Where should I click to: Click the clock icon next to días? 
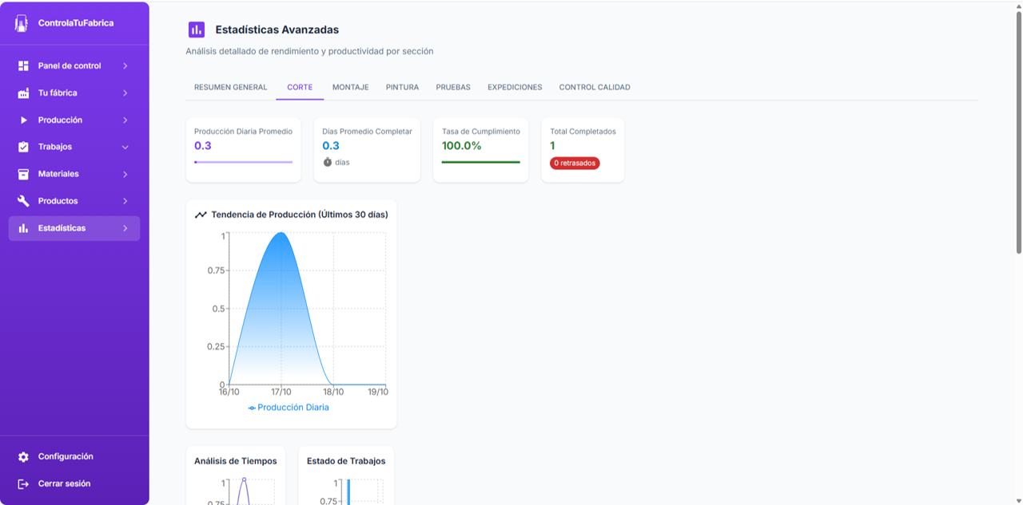(x=327, y=162)
